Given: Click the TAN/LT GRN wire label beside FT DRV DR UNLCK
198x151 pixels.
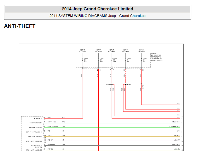Looking at the screenshot, I should click(51, 122).
